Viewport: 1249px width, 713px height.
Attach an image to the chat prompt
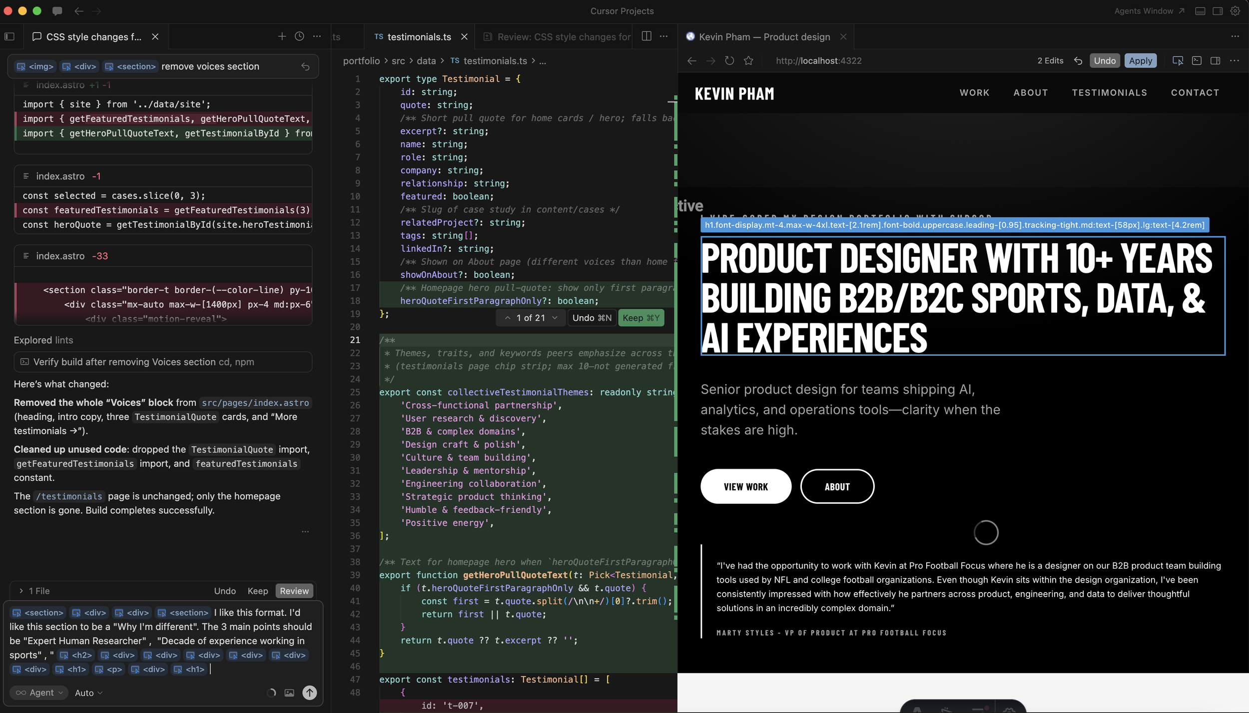coord(289,693)
